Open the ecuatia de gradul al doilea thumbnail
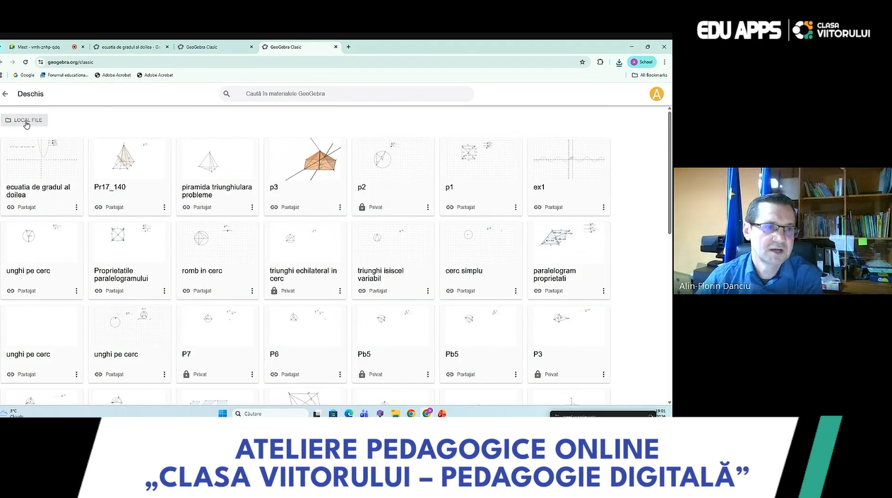This screenshot has width=892, height=498. tap(42, 158)
